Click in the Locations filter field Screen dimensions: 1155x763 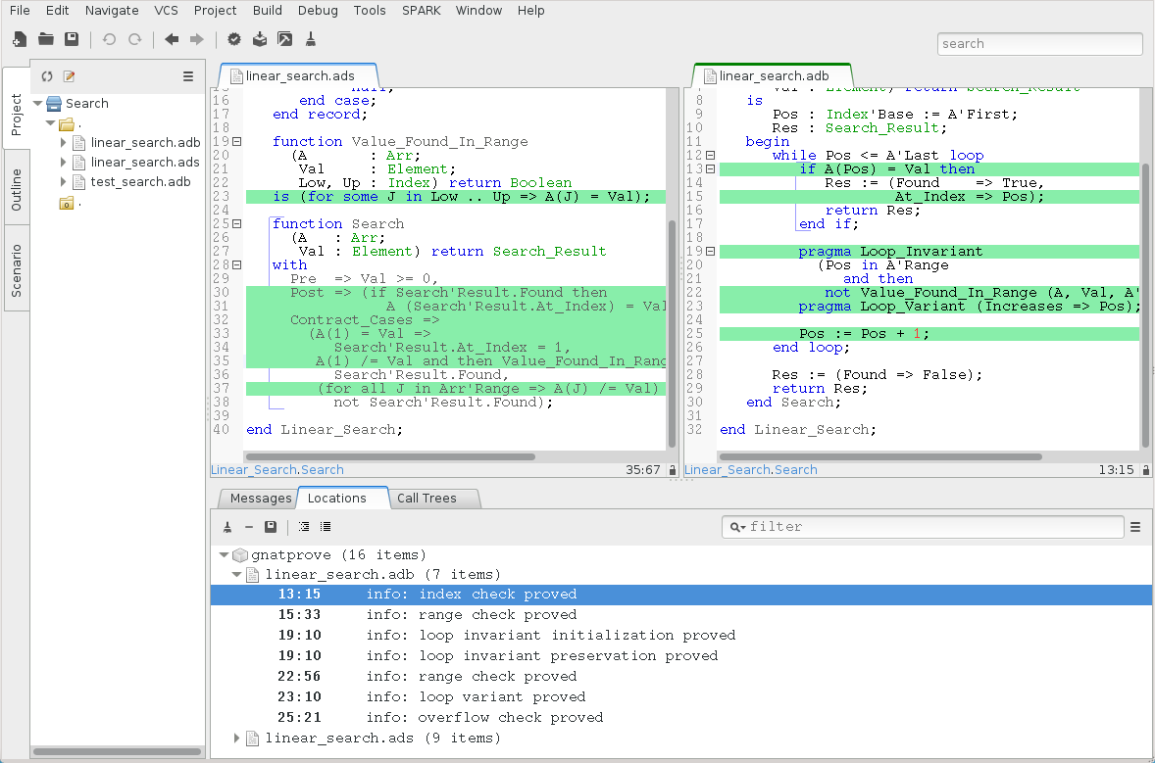(924, 527)
